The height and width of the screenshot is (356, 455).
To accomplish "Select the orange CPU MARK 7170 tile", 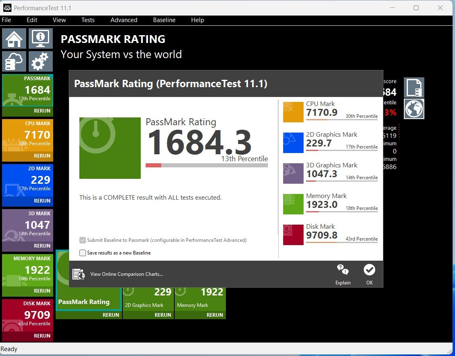I will 27,135.
